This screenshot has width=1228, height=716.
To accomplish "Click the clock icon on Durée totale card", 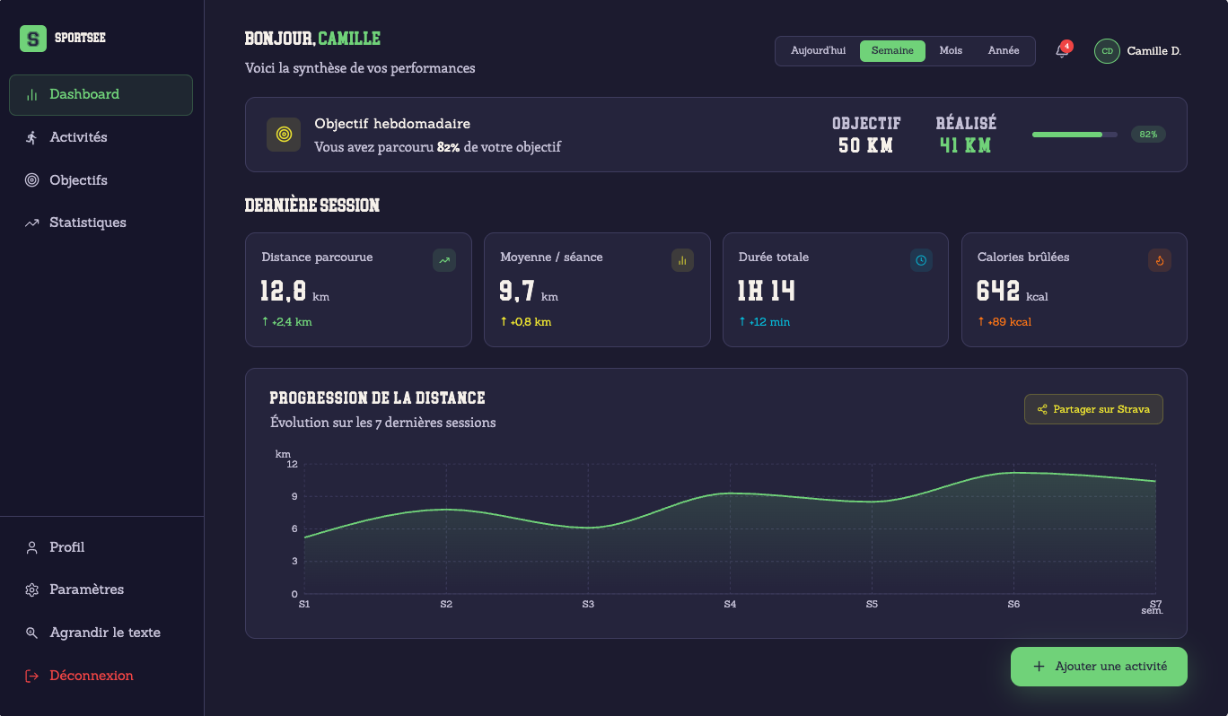I will tap(921, 260).
